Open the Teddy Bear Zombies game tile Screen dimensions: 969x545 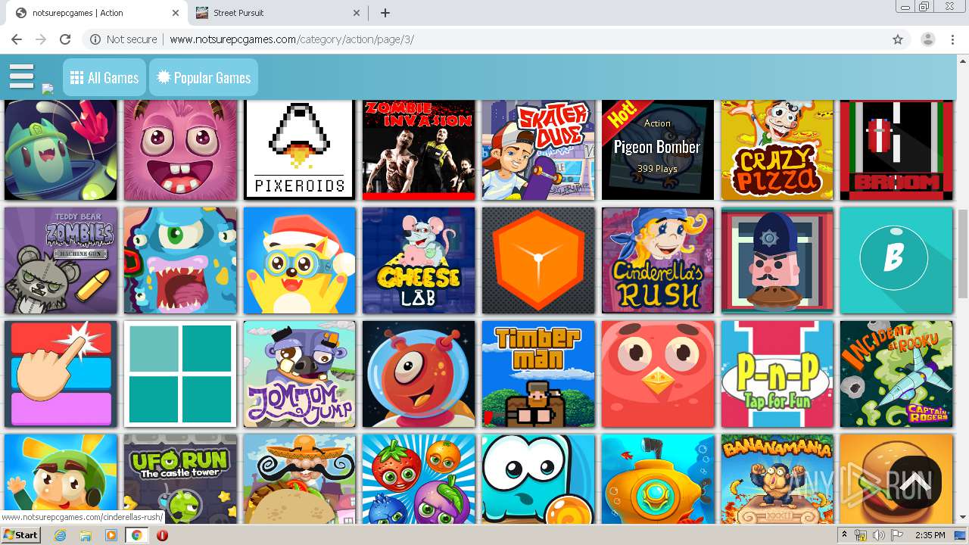[x=61, y=260]
